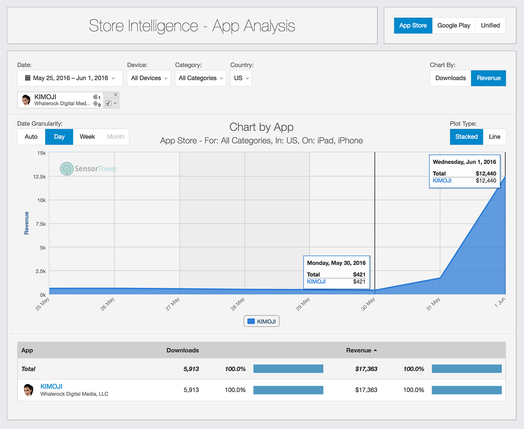Toggle the KIMOJI series in chart legend
This screenshot has width=524, height=429.
[262, 321]
